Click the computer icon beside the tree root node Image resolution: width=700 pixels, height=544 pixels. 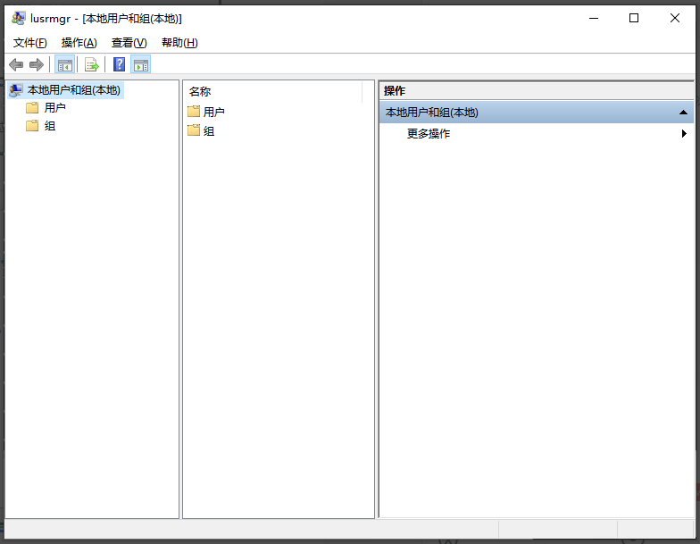[16, 90]
